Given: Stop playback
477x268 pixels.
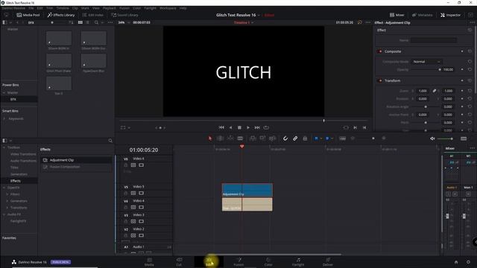Looking at the screenshot, I should tap(239, 127).
